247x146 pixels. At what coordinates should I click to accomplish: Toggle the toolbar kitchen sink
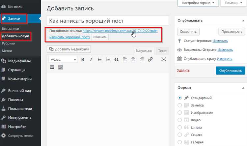coord(61,67)
